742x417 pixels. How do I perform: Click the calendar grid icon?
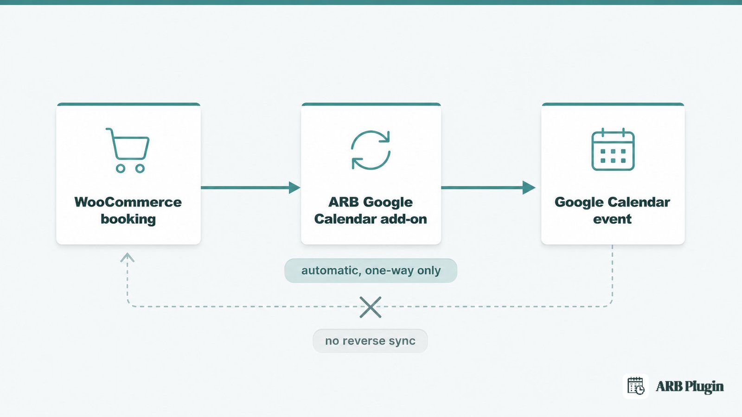click(613, 149)
